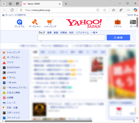Screen dimensions: 139x123
Task: Open the workspaces icon in title bar
Action: pos(10,4)
